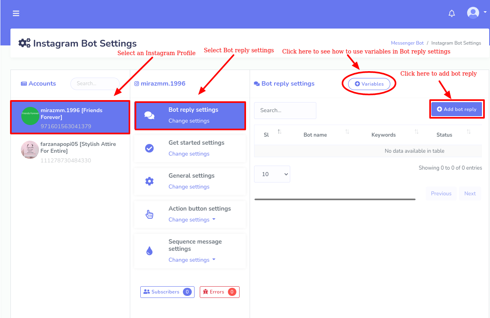Image resolution: width=490 pixels, height=318 pixels.
Task: Select the Action button settings card
Action: pyautogui.click(x=190, y=214)
